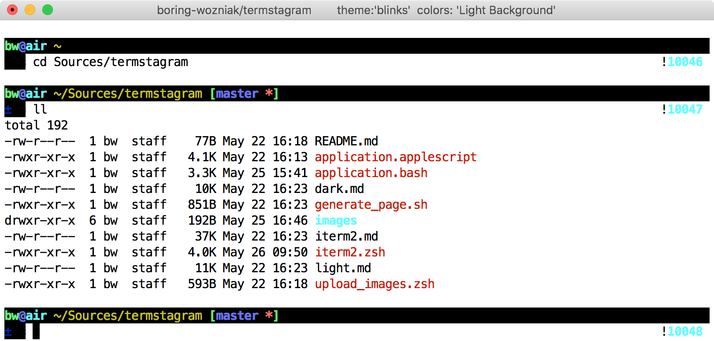714x341 pixels.
Task: Click history number 10047
Action: (x=685, y=109)
